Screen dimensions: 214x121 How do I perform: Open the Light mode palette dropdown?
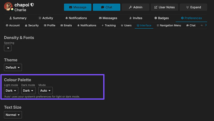(x=11, y=90)
